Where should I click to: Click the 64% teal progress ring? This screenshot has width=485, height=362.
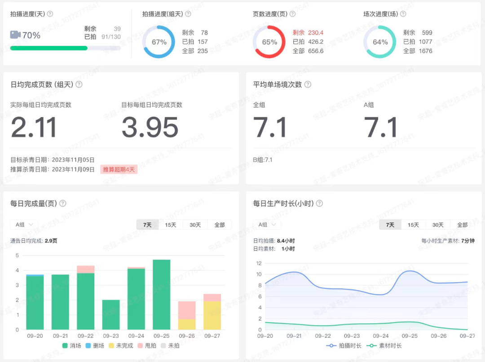pos(379,42)
